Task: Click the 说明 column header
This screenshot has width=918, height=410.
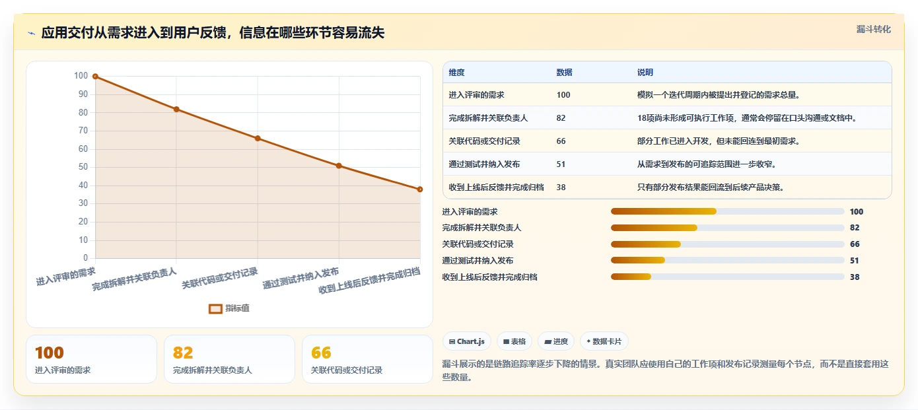Action: [x=645, y=73]
